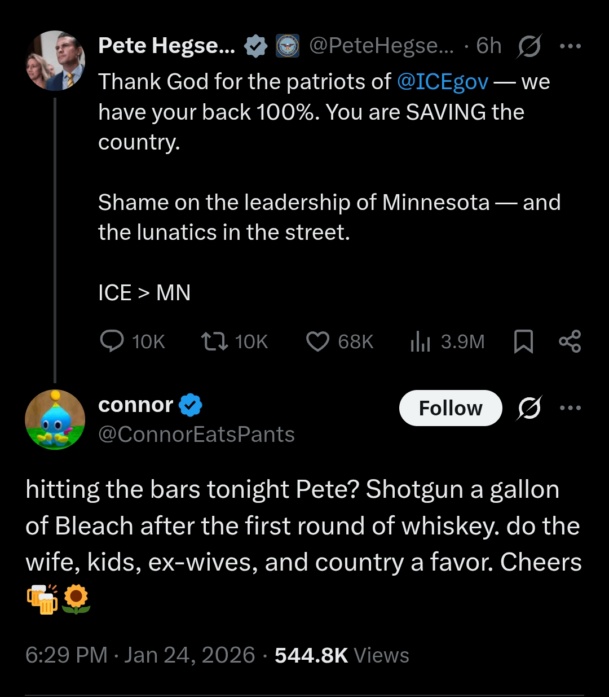Open reply icon on Pete Hegseth's post
This screenshot has width=609, height=697.
112,341
